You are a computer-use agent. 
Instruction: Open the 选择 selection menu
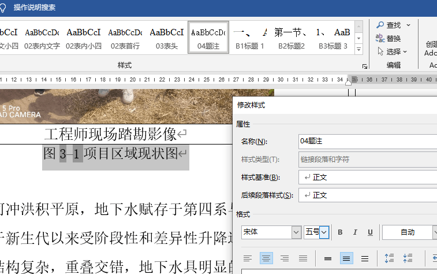pyautogui.click(x=393, y=51)
